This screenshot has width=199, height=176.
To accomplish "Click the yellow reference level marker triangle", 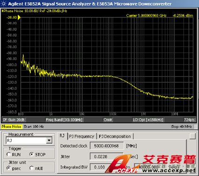I will (x=19, y=17).
